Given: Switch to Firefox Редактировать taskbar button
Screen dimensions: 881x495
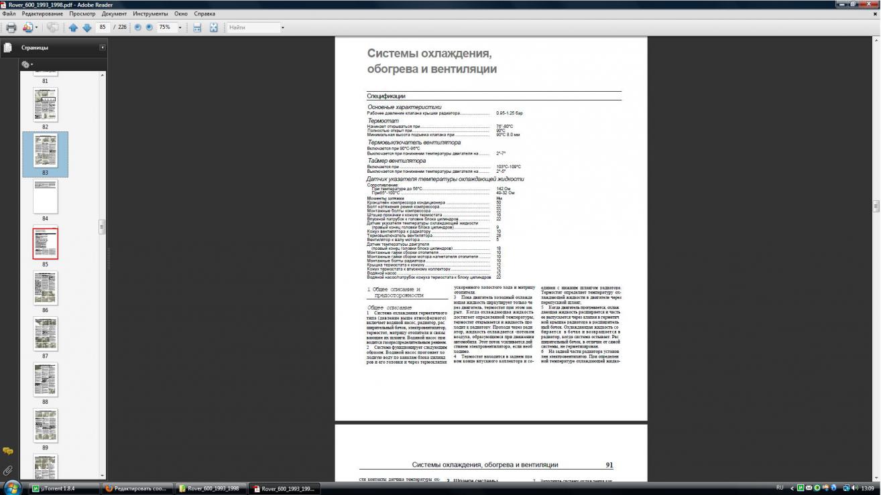Looking at the screenshot, I should point(137,488).
